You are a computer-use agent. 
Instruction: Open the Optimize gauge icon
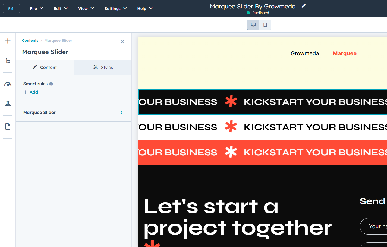tap(8, 84)
